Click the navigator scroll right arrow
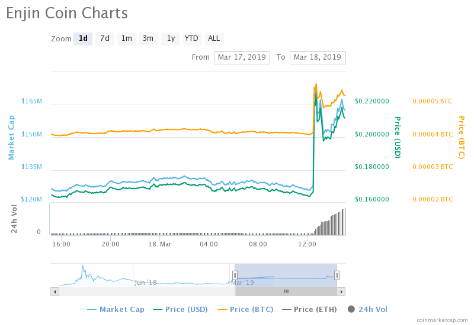 341,291
